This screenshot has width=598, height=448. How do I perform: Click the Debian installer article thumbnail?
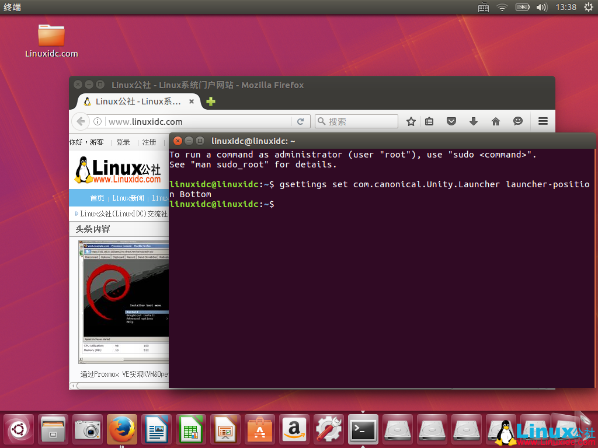tap(124, 302)
